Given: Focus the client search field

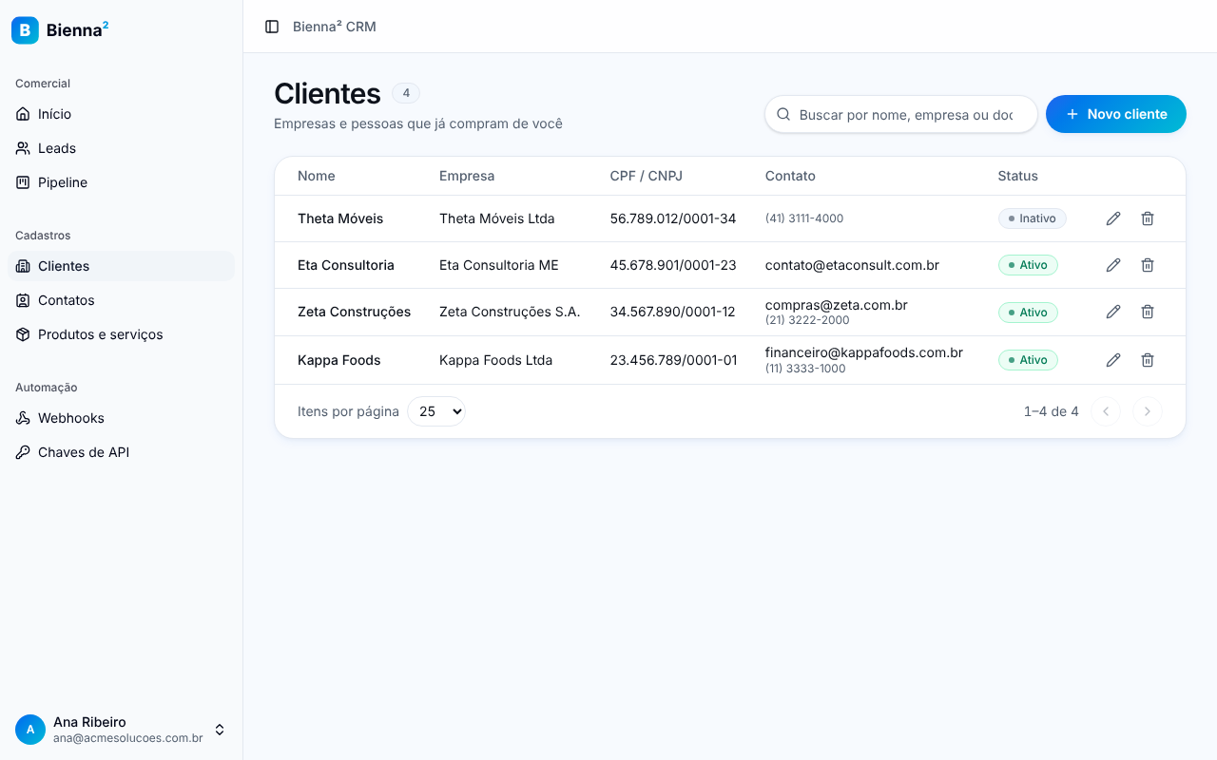Looking at the screenshot, I should [x=901, y=114].
